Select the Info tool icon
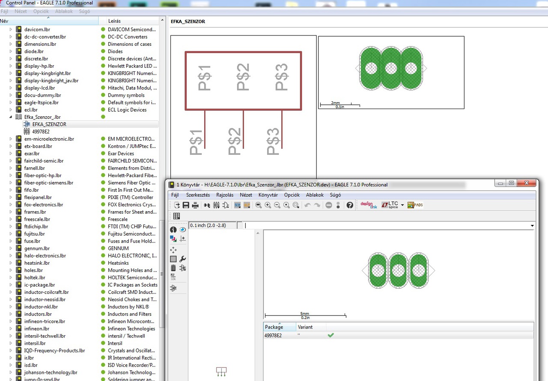Viewport: 548px width, 381px height. [x=173, y=230]
